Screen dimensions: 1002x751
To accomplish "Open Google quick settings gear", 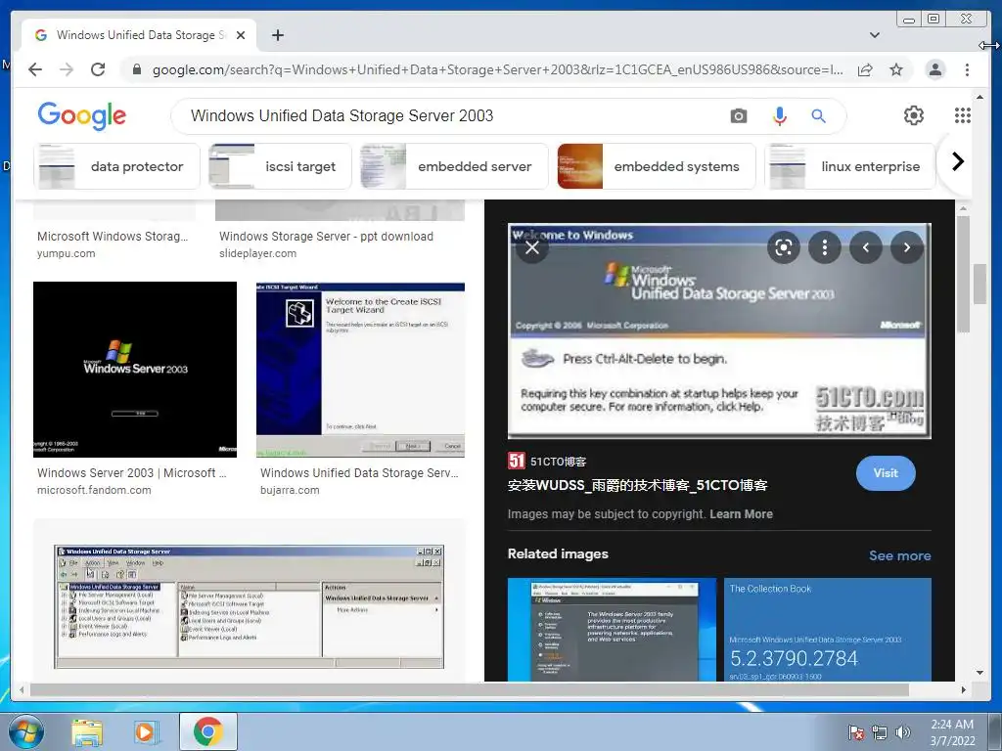I will coord(914,115).
